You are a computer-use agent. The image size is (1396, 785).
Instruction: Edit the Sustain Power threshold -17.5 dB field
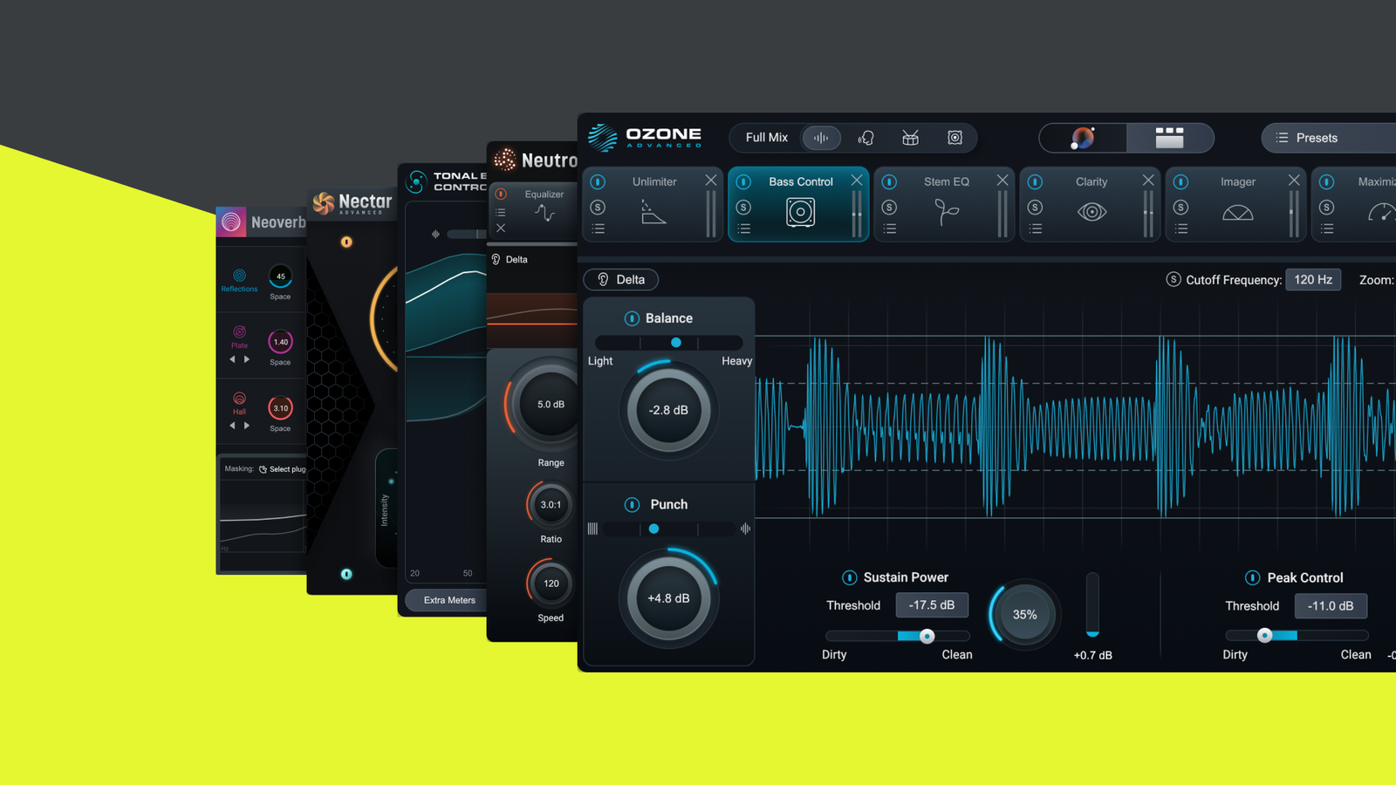tap(932, 605)
